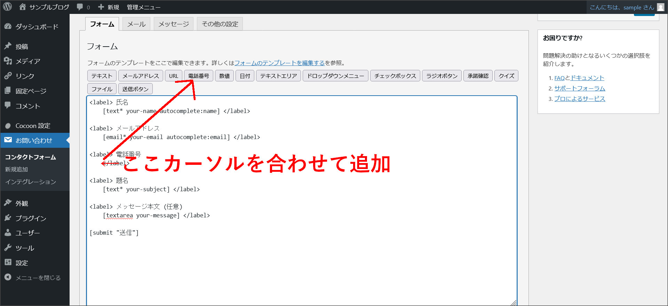Insert a 電話番号 form tag
668x306 pixels.
198,76
